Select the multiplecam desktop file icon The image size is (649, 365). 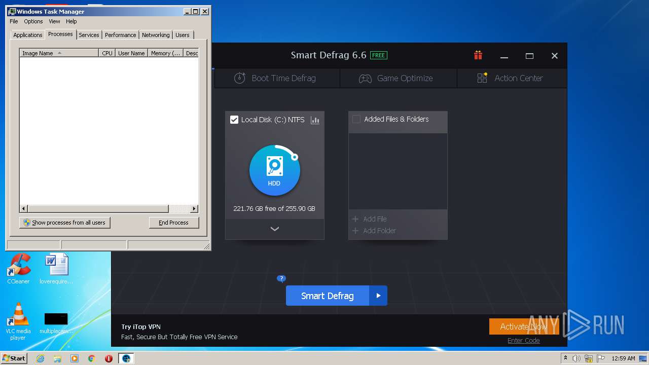pos(56,322)
